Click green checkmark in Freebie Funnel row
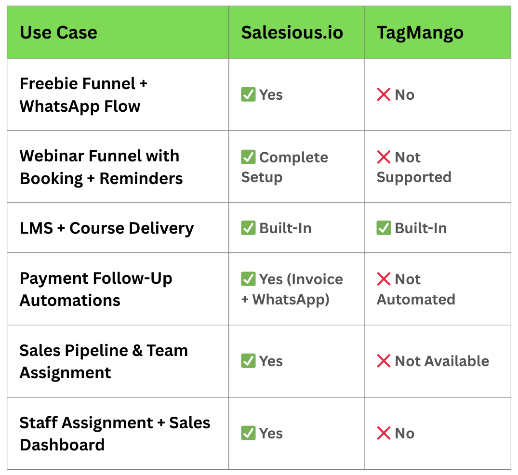This screenshot has width=518, height=475. (x=248, y=94)
